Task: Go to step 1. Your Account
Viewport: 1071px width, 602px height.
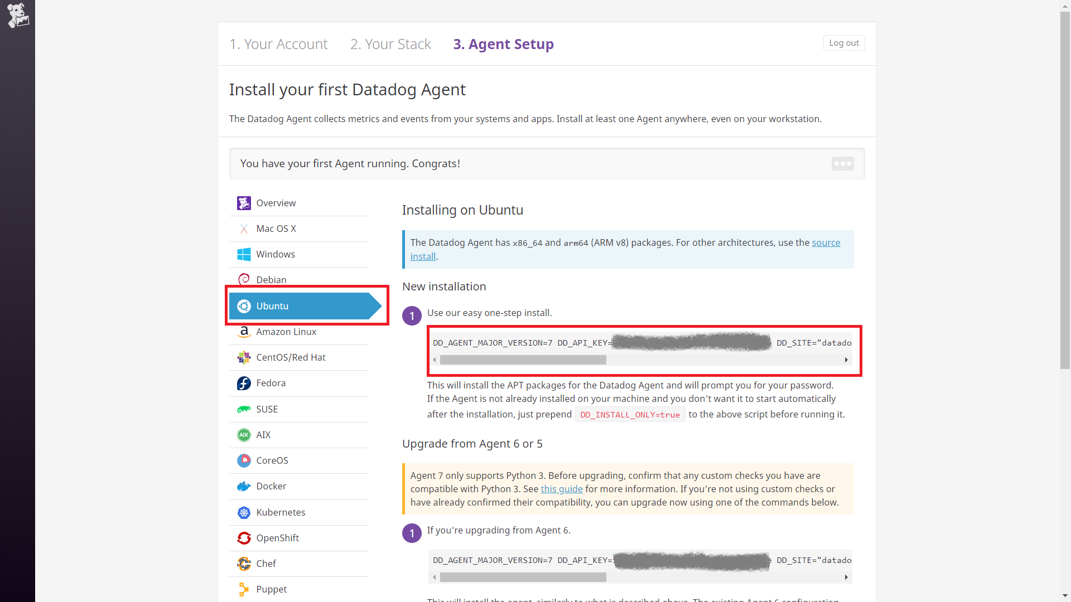Action: click(278, 44)
